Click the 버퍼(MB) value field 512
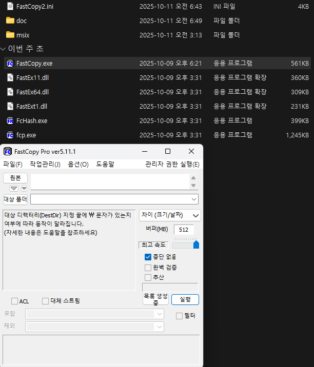The height and width of the screenshot is (367, 314). tap(184, 230)
